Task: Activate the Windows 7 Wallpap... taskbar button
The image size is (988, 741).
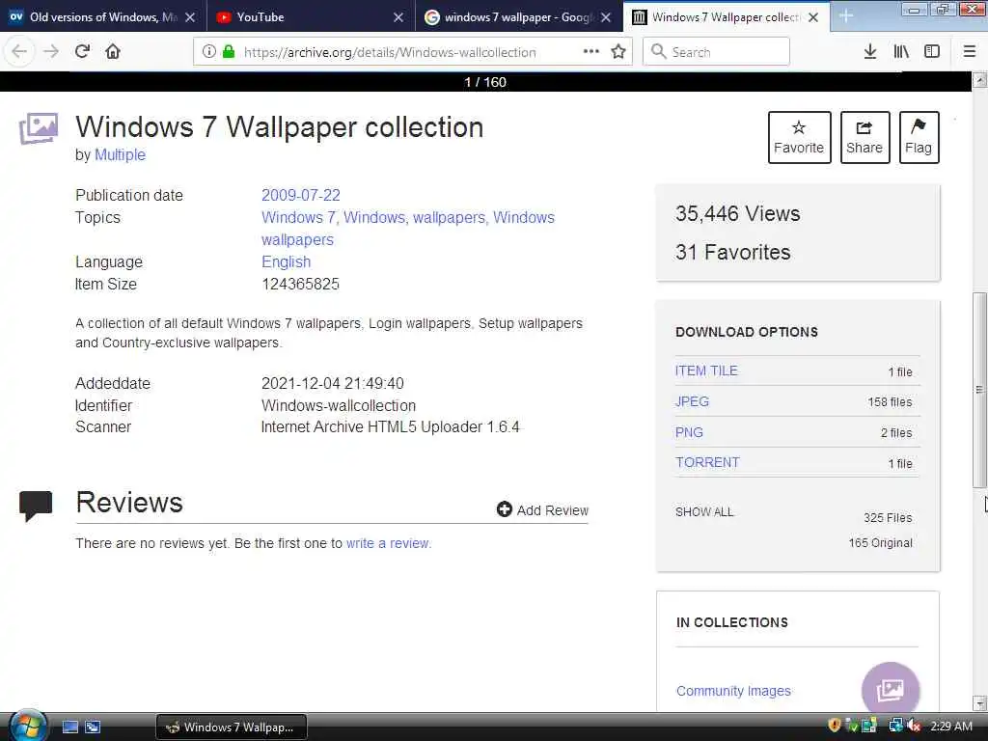Action: (x=232, y=727)
